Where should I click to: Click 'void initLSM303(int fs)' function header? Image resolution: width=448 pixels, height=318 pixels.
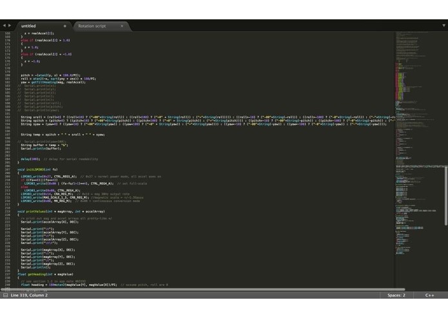pos(37,170)
